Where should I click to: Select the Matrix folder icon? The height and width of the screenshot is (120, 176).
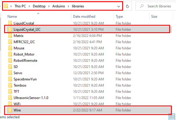coord(10,36)
